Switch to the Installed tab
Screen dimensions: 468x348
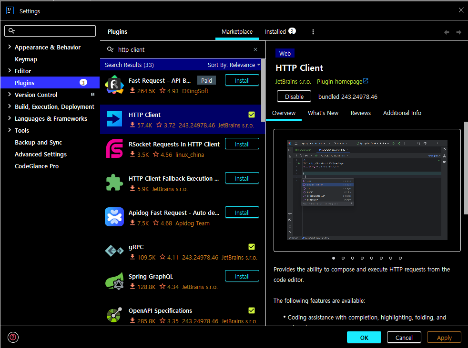280,31
